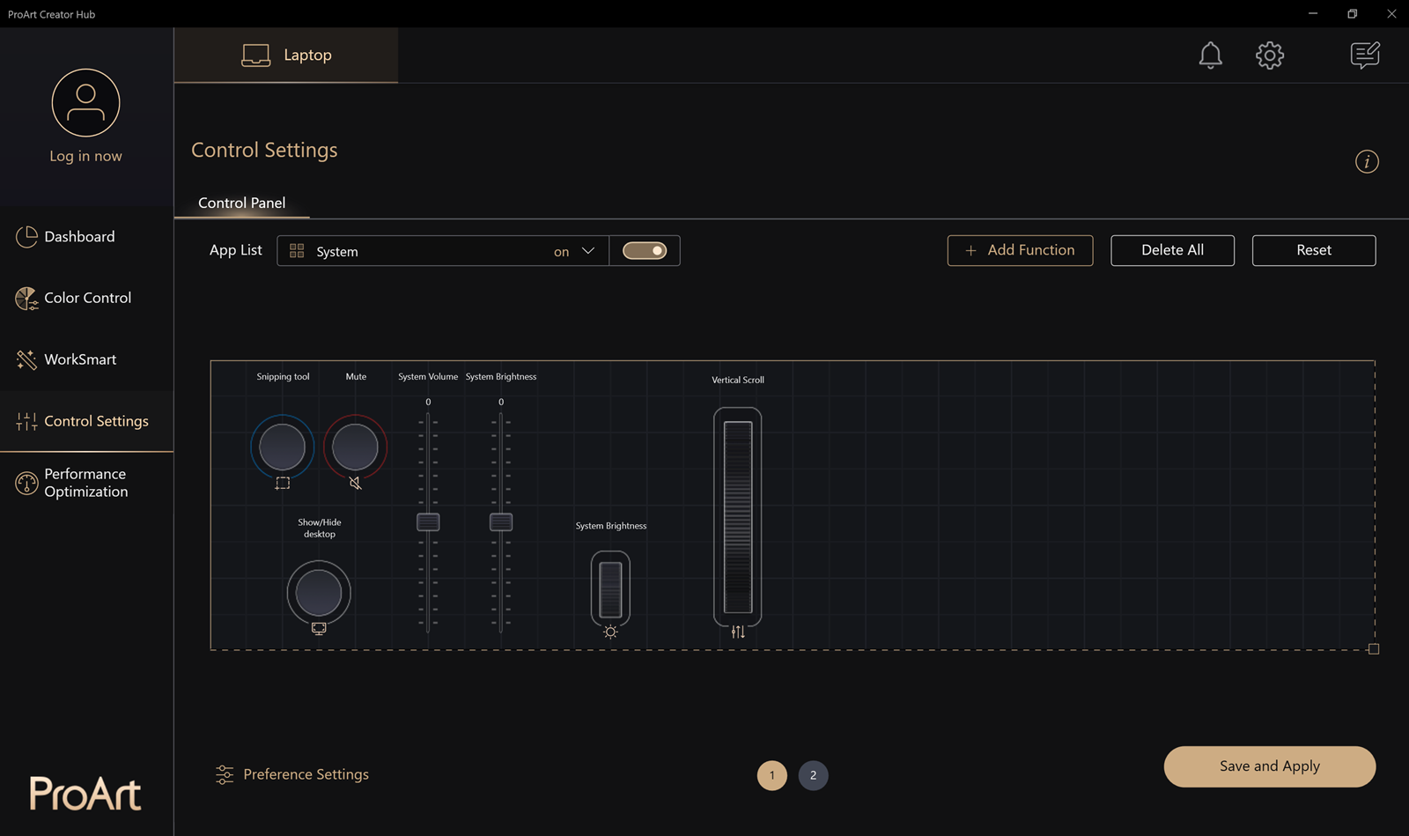Switch to the Control Panel tab

coord(242,203)
